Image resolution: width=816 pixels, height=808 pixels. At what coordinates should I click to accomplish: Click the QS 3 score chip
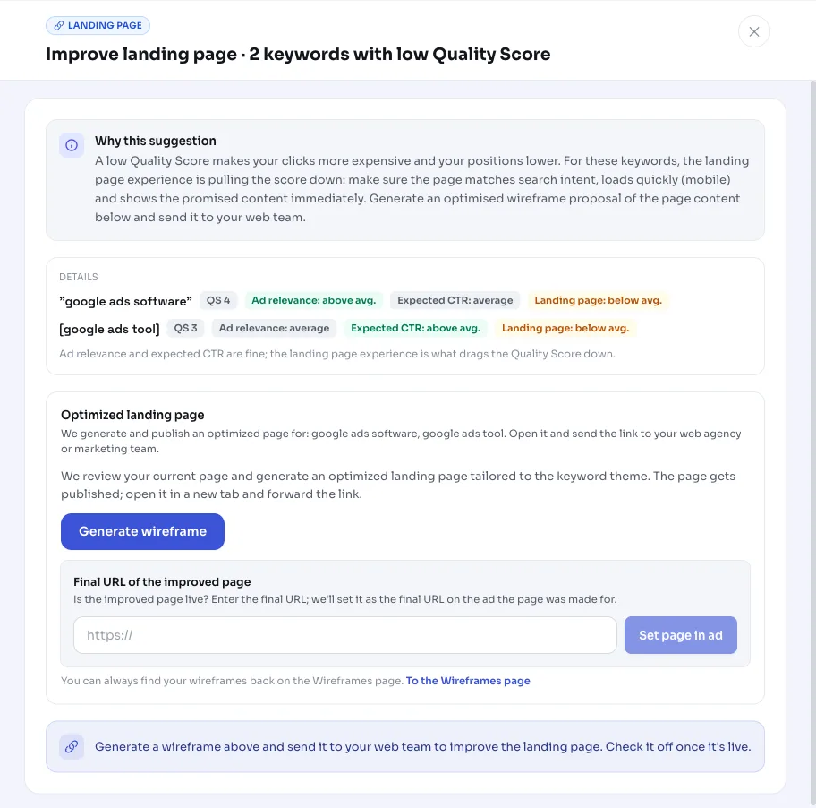tap(185, 328)
